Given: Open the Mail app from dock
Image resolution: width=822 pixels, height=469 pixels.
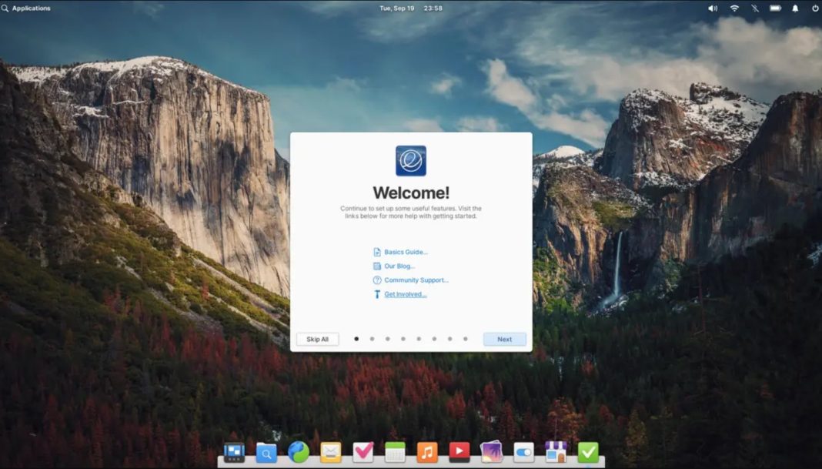Looking at the screenshot, I should tap(331, 452).
